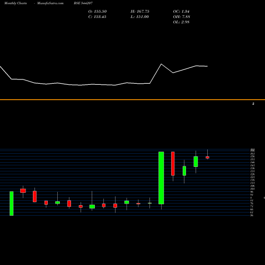The image size is (265, 265).
Task: Click the low value 'L: 151.00'
Action: (x=140, y=17)
